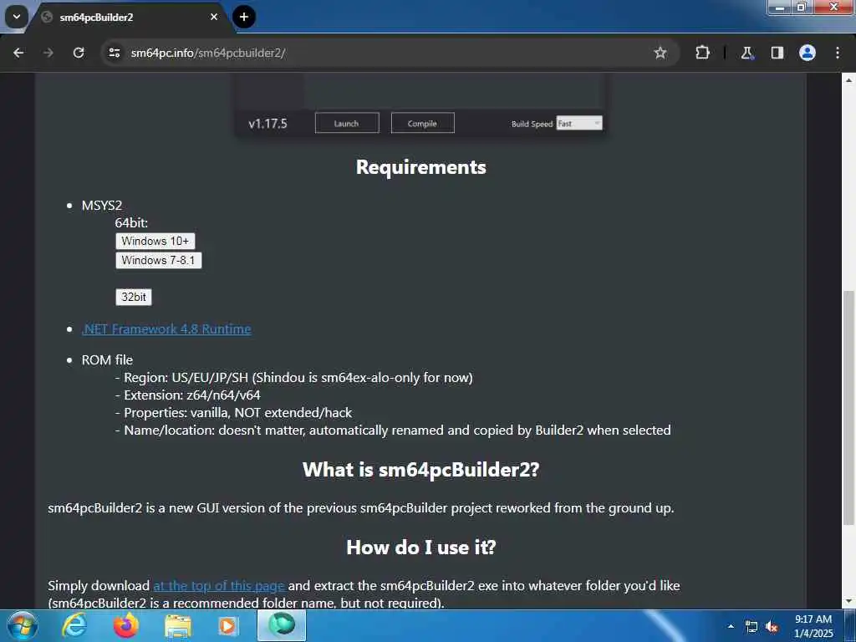Screen dimensions: 856x642
Task: Click the active browser taskbar icon
Action: pyautogui.click(x=282, y=625)
